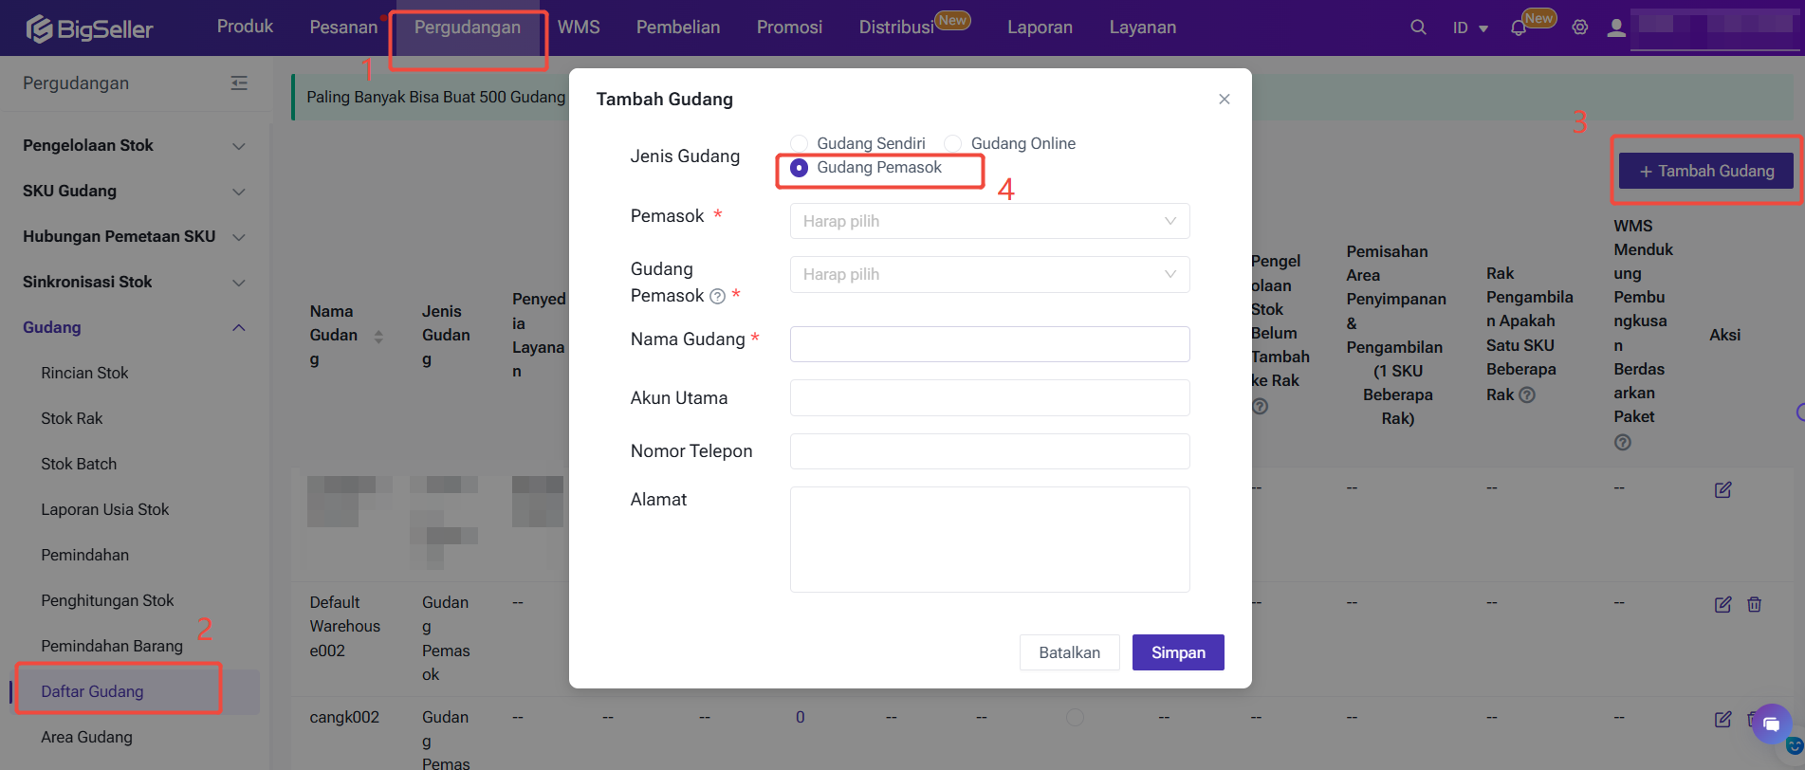
Task: Focus the Nama Gudang input field
Action: 989,344
